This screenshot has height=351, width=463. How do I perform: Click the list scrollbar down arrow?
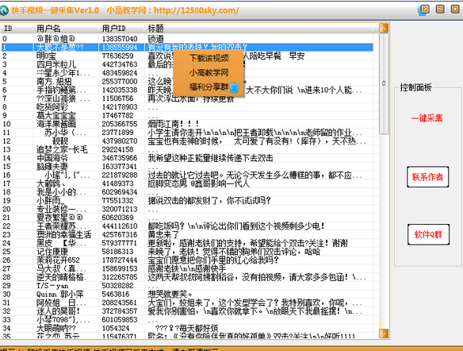[384, 334]
